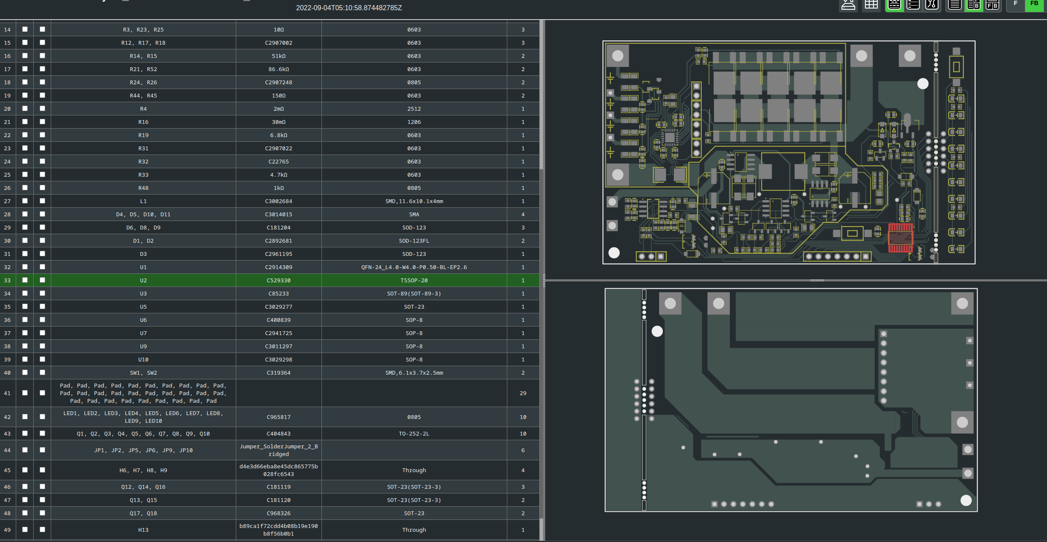Select BOM-only layout icon
This screenshot has height=542, width=1047.
tap(954, 5)
